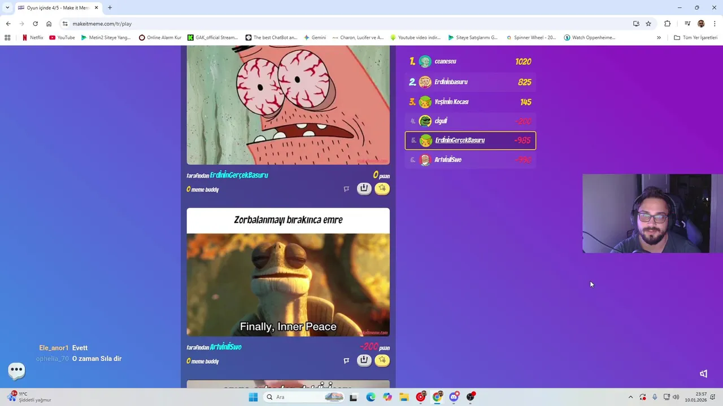Open Chrome three-dot menu
The width and height of the screenshot is (723, 406).
[x=715, y=24]
